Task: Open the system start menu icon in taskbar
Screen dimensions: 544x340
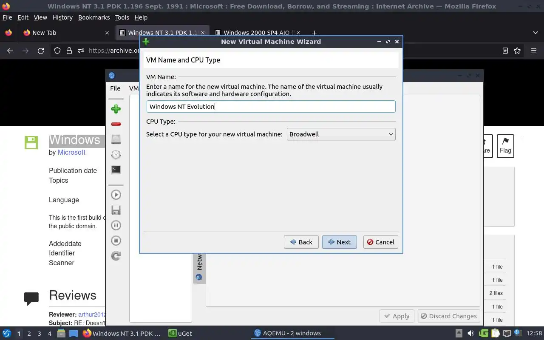Action: (x=7, y=333)
